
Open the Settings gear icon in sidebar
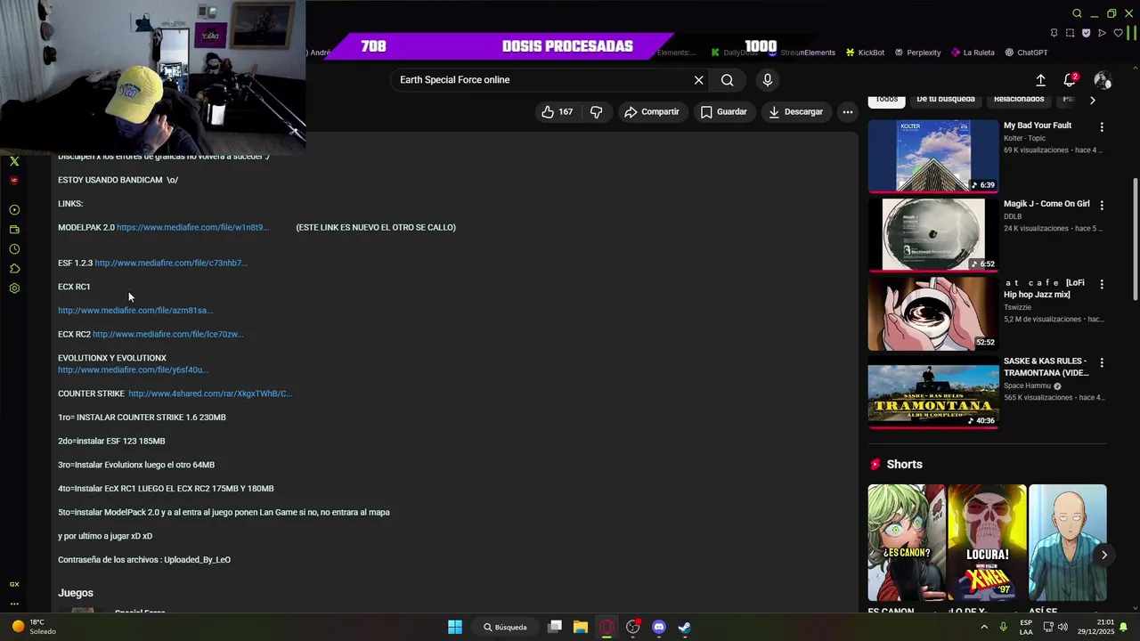tap(14, 288)
